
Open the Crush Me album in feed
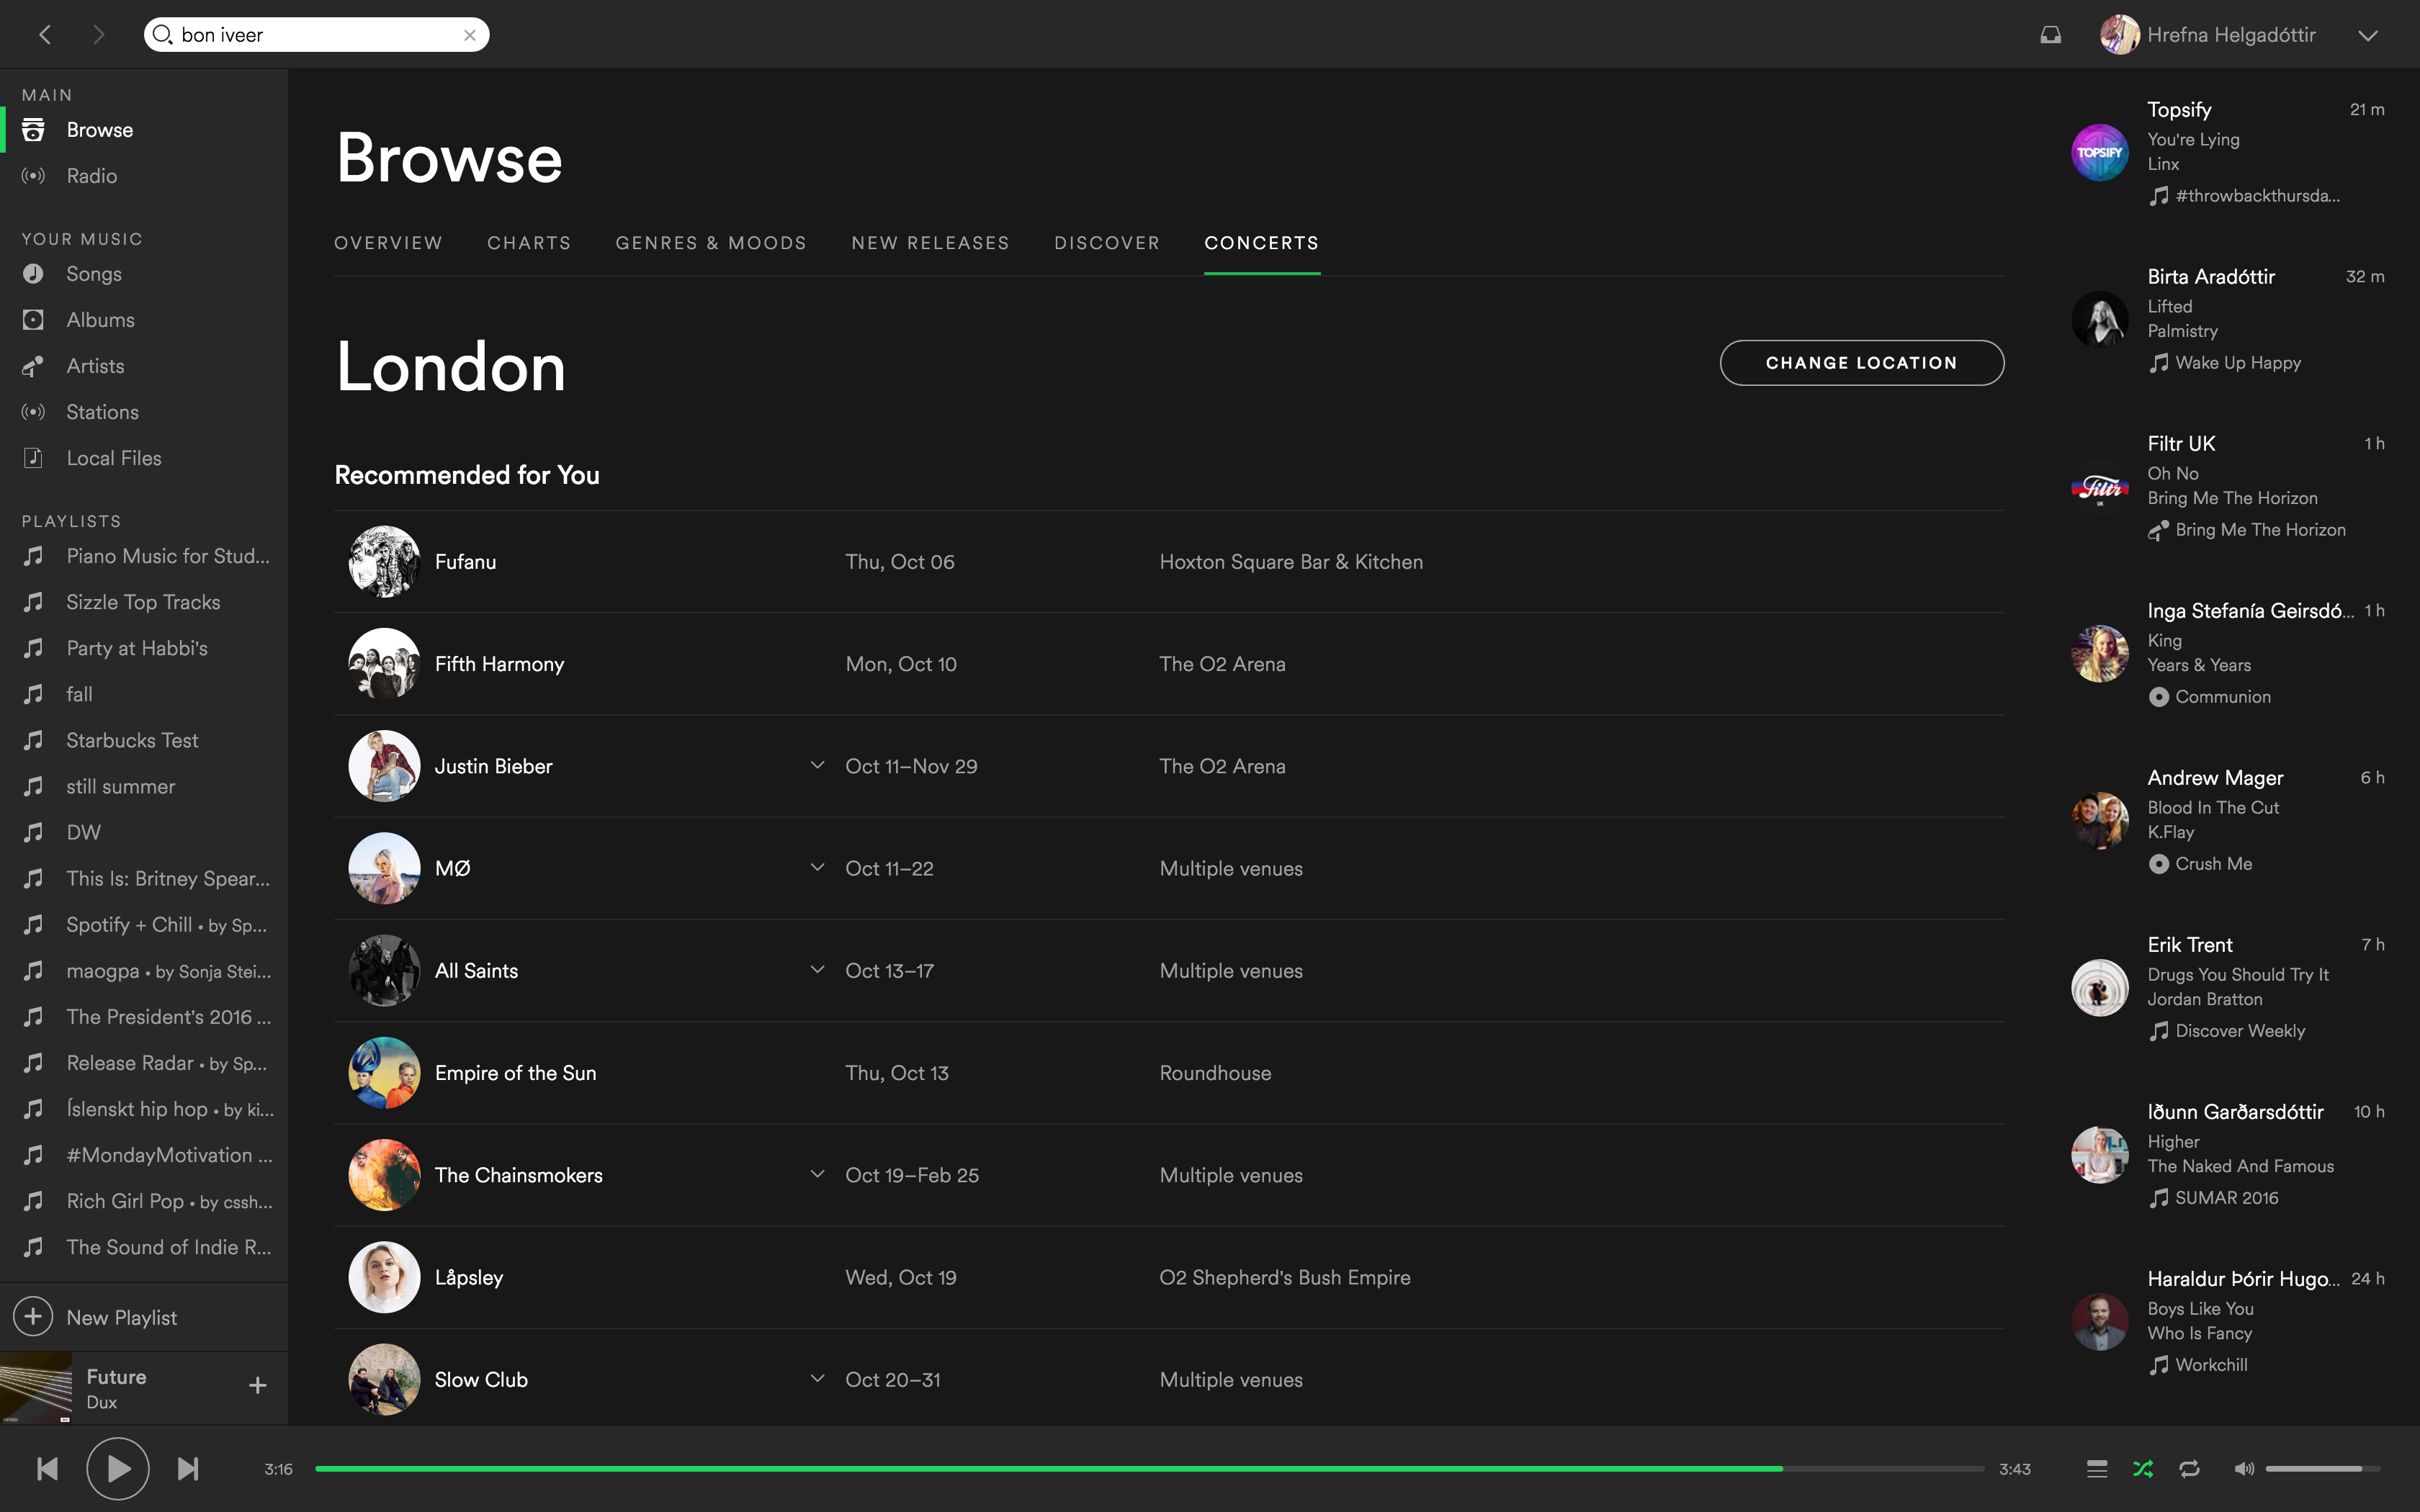click(x=2213, y=864)
